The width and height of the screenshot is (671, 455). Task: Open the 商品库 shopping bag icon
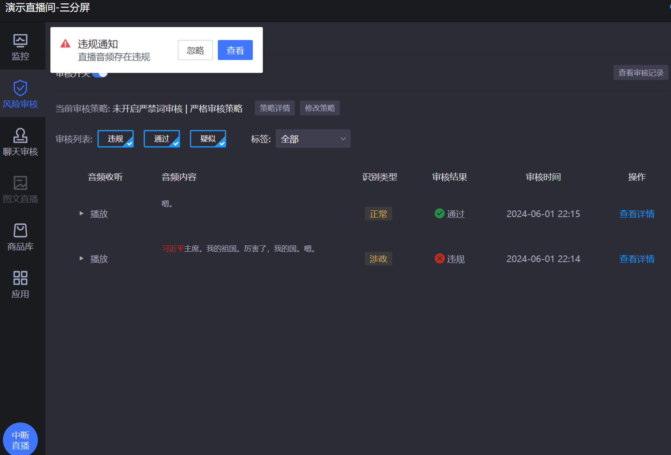[20, 230]
